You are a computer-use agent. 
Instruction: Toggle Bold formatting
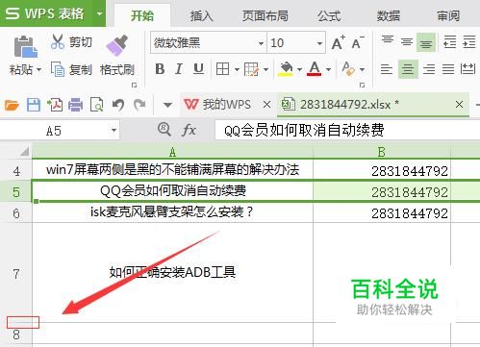point(160,69)
